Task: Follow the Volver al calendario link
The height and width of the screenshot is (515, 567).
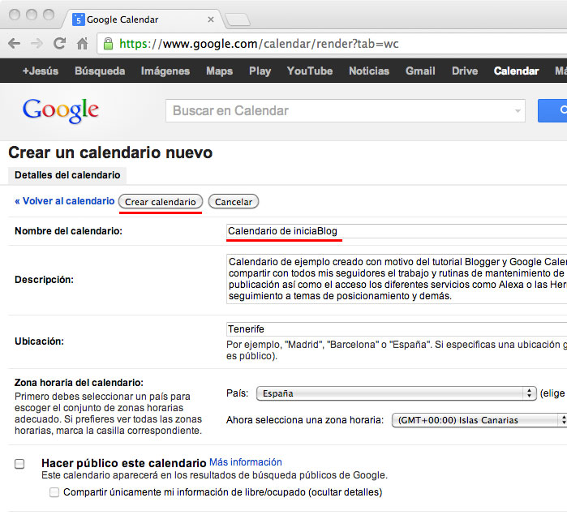Action: coord(64,201)
